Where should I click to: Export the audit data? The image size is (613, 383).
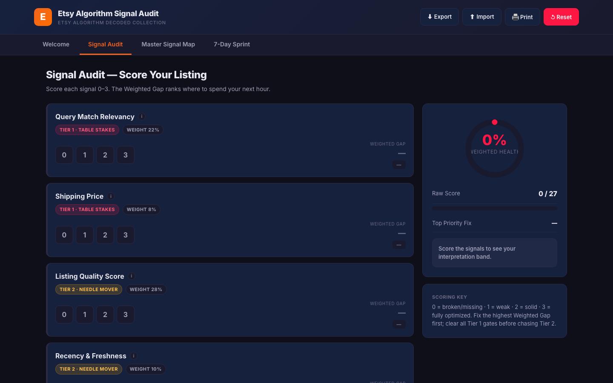(439, 17)
